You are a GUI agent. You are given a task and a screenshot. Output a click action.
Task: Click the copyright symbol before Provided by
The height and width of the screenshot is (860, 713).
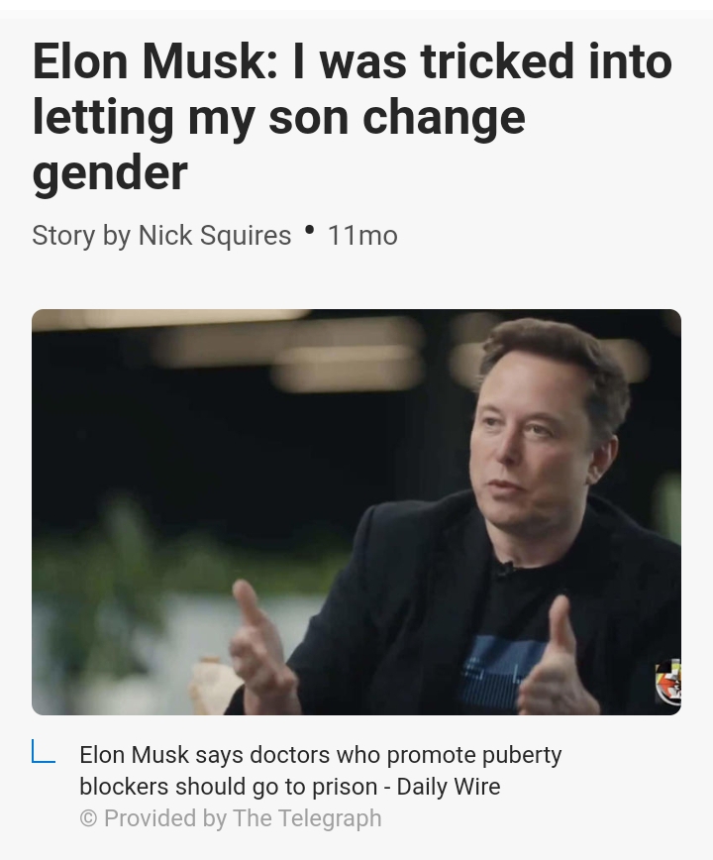88,818
